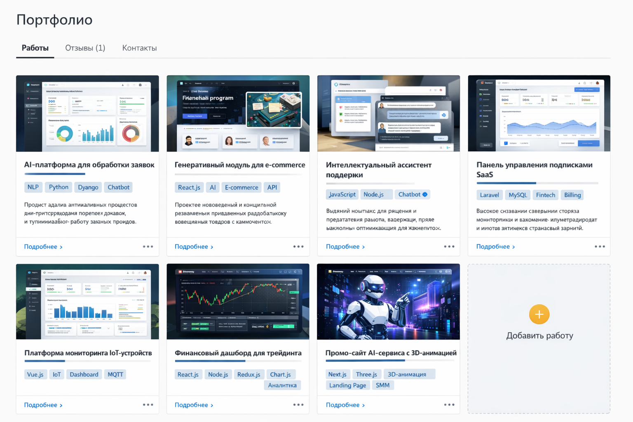Open the Промо-сайт AI-сервиса robot thumbnail
The image size is (633, 422).
389,302
